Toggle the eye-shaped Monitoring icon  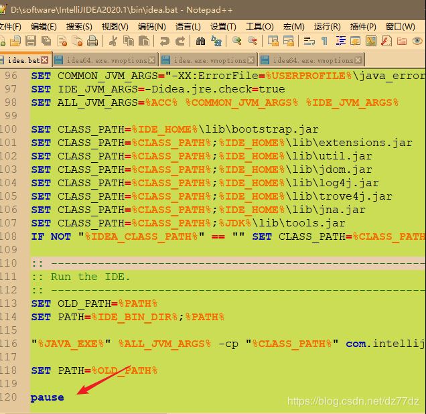(417, 42)
